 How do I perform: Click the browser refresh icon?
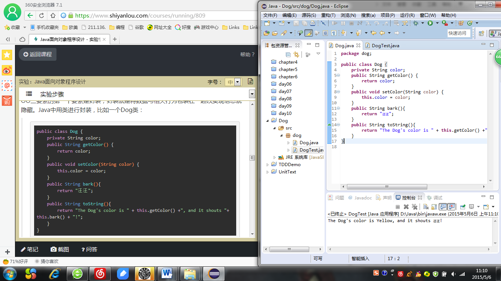pyautogui.click(x=41, y=15)
